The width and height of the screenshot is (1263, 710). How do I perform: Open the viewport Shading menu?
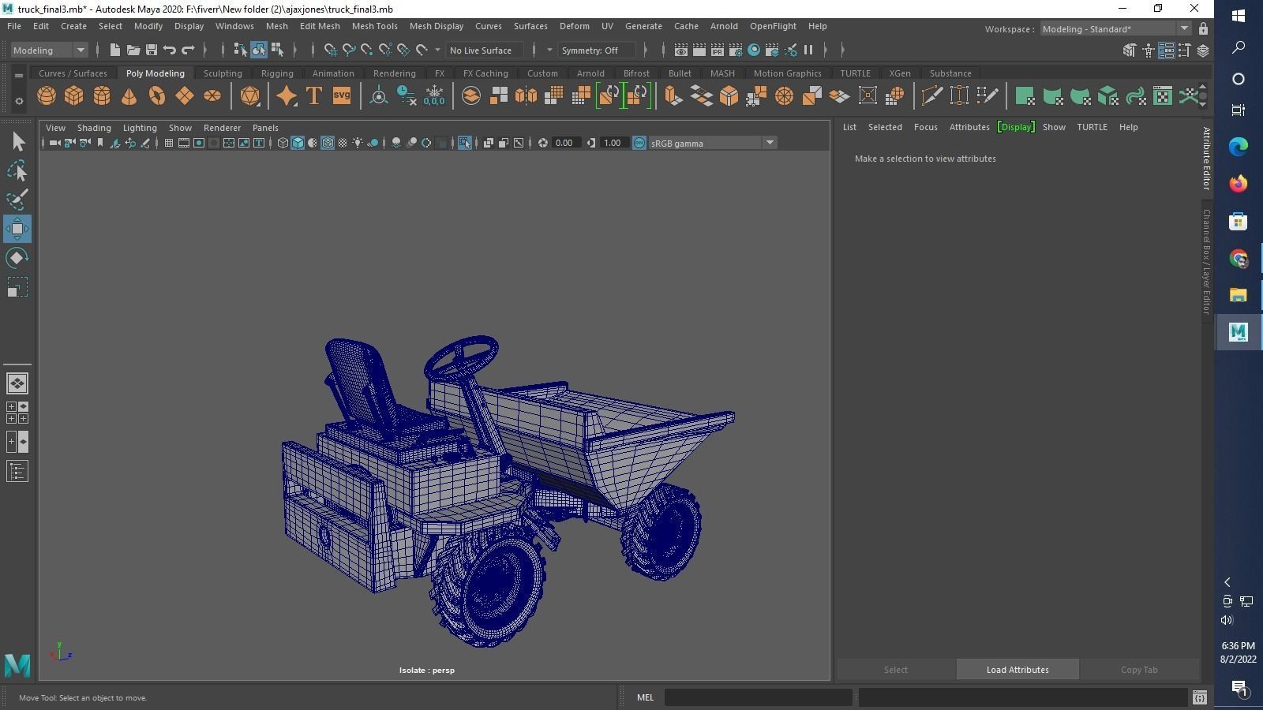[94, 127]
